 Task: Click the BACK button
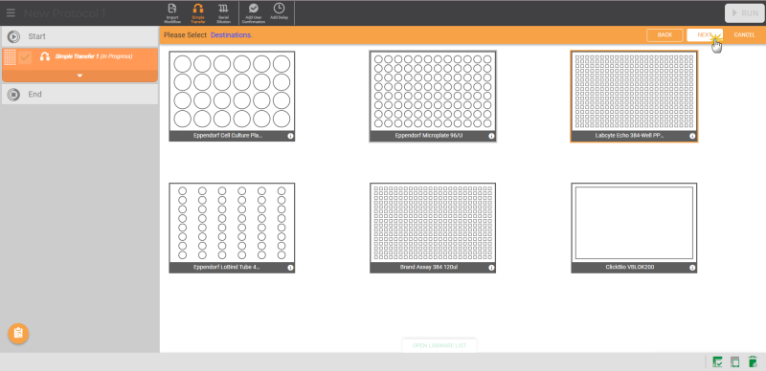[665, 35]
